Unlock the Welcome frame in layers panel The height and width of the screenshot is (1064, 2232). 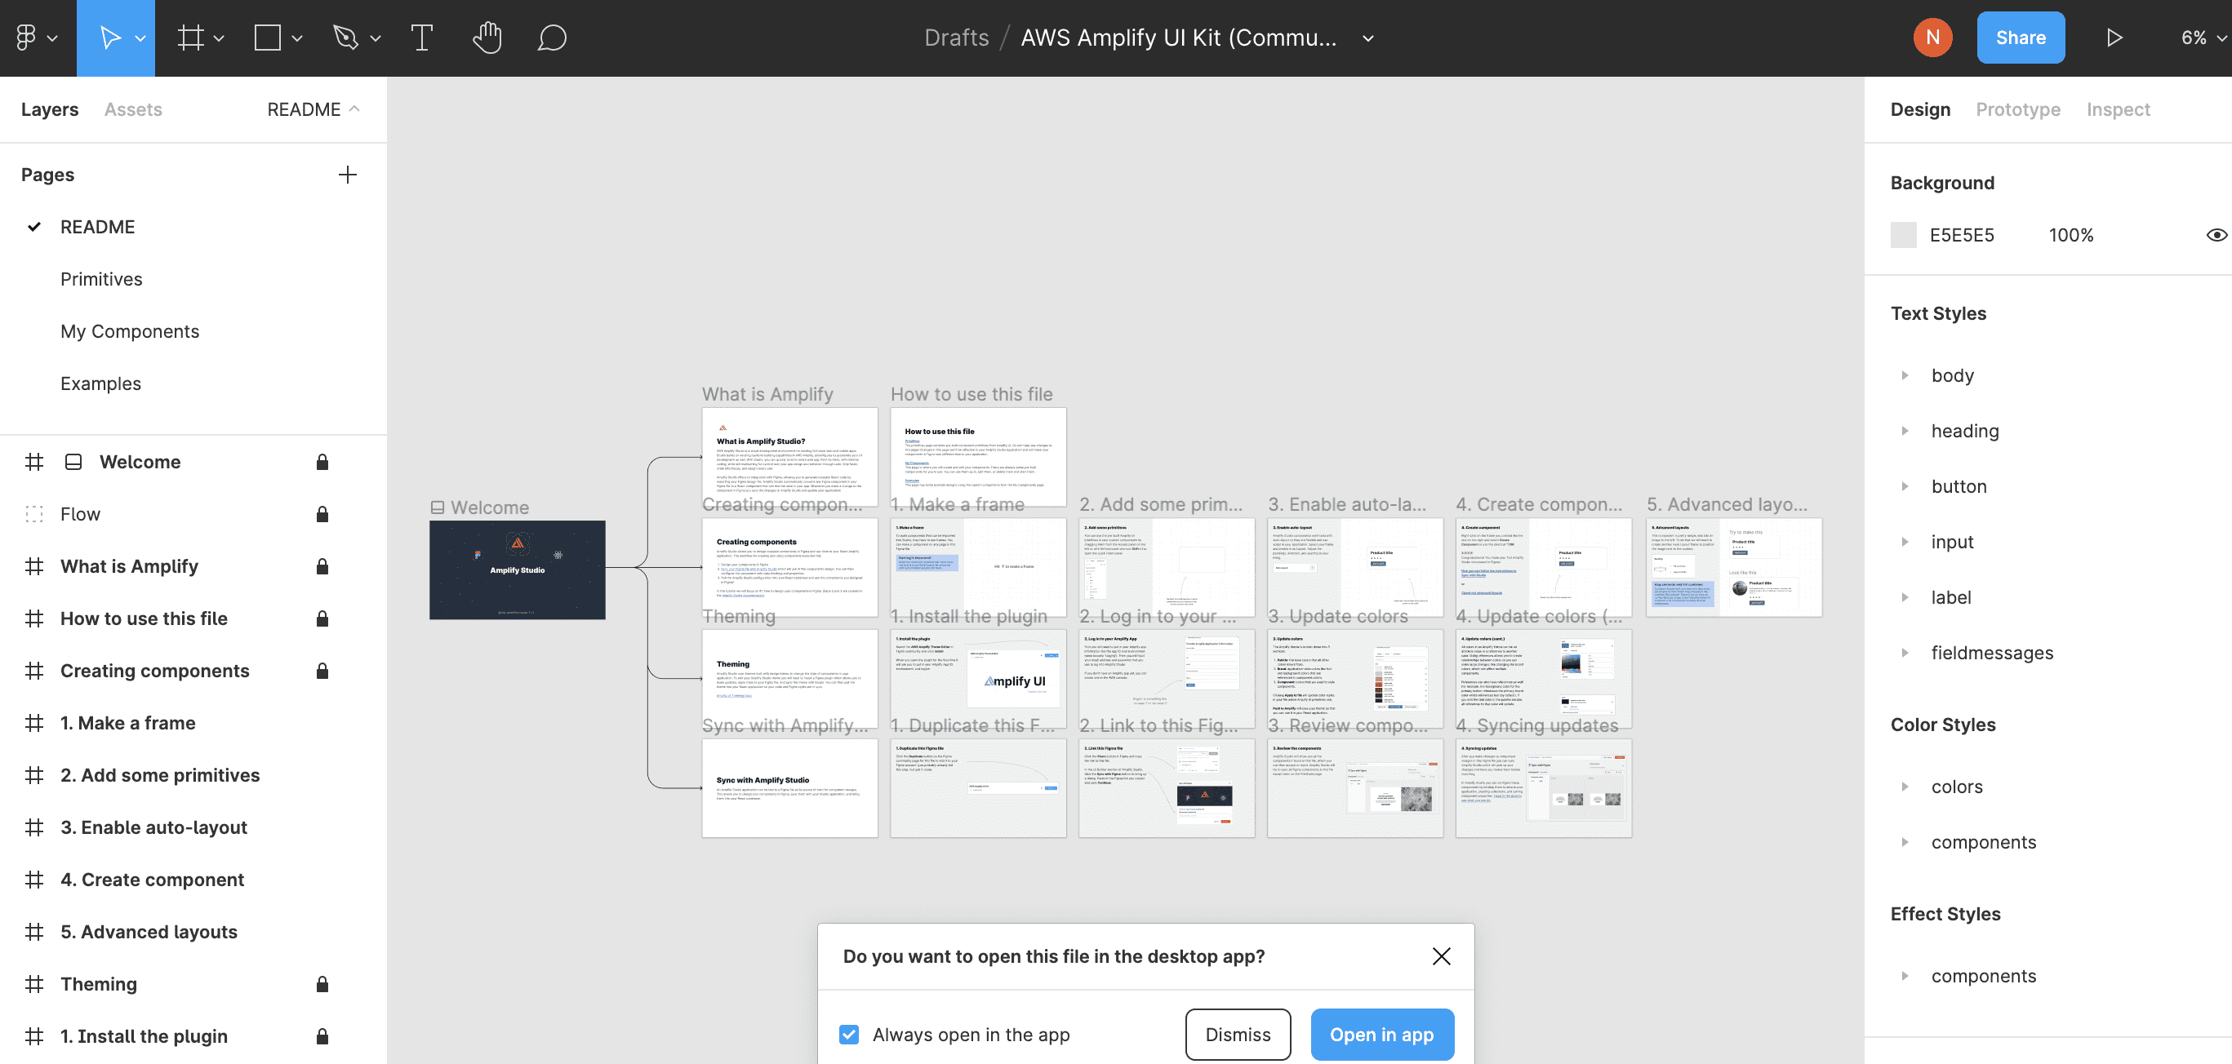[322, 462]
